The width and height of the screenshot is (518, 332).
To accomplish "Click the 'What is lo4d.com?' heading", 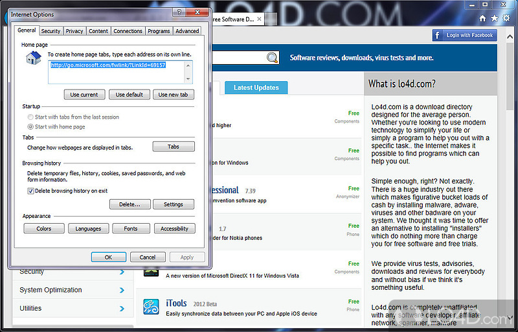I will (401, 84).
